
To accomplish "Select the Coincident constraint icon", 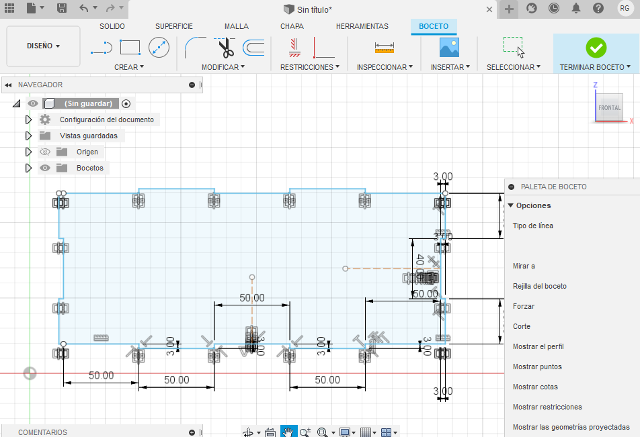I will point(294,47).
